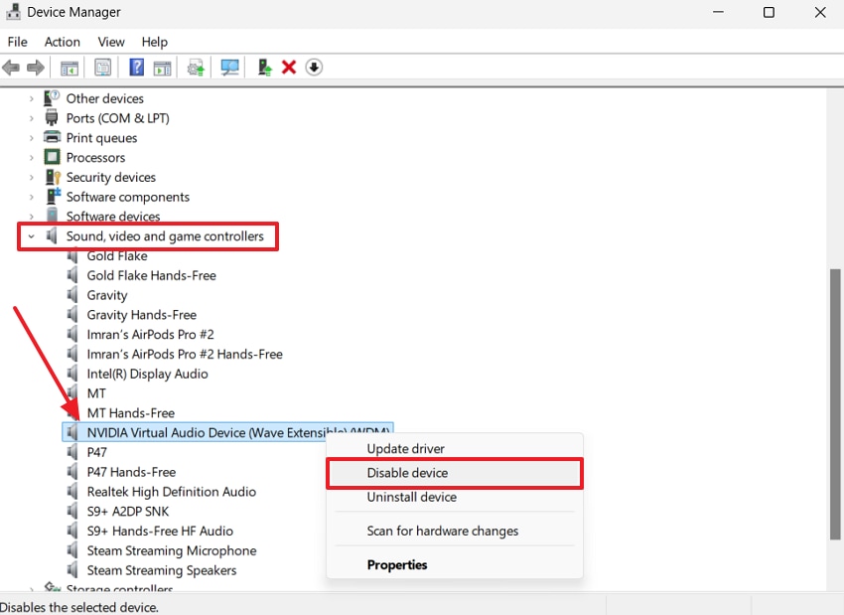Open Help via blue question mark icon
The height and width of the screenshot is (615, 844).
point(137,68)
